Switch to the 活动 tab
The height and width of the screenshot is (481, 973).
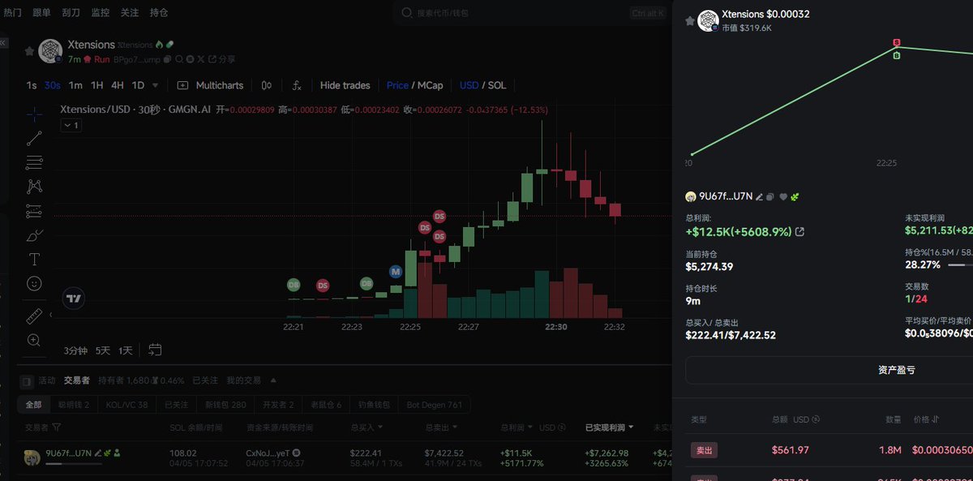point(47,380)
